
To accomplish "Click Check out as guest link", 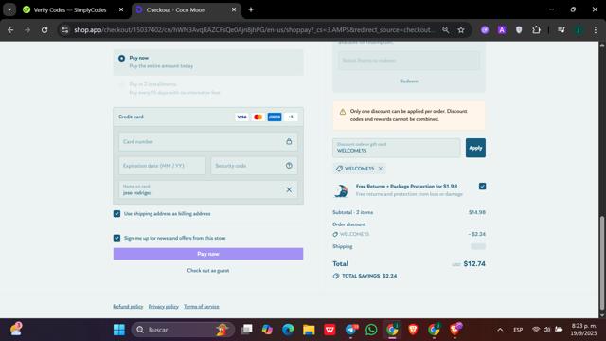I will (208, 271).
